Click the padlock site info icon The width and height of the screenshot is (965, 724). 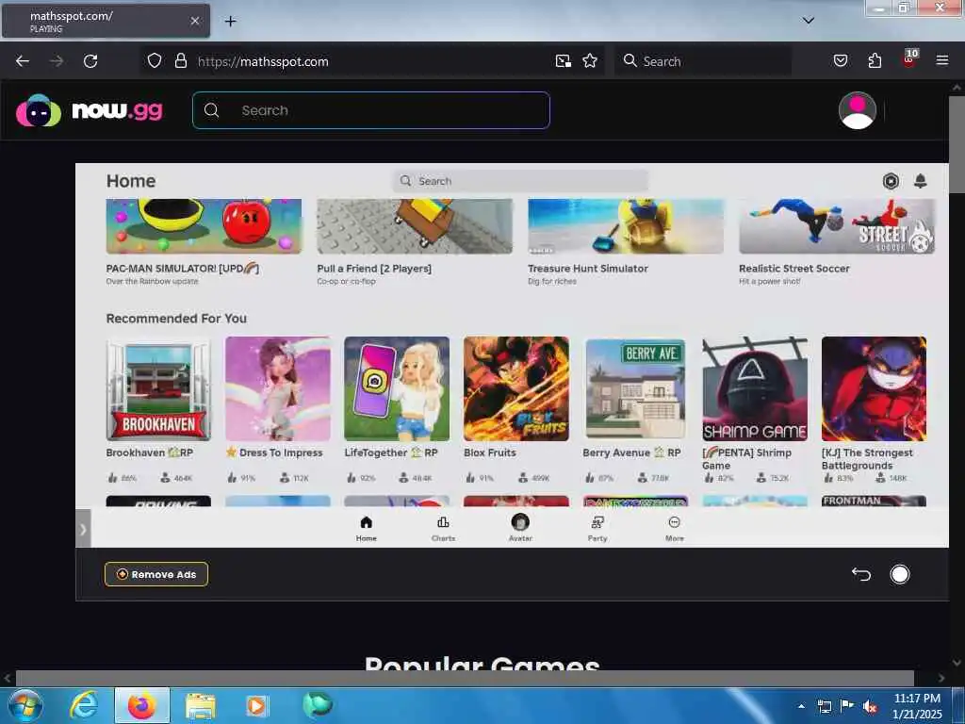point(180,60)
